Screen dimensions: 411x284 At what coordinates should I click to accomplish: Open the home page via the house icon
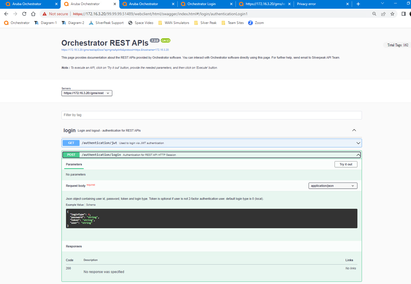point(33,14)
